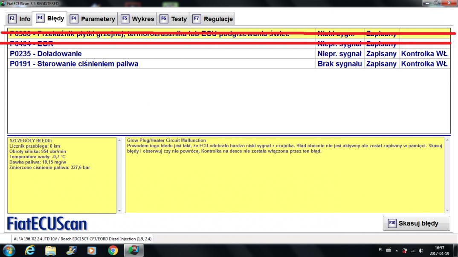Open the PL language indicator
Viewport: 458px width, 257px height.
(381, 250)
